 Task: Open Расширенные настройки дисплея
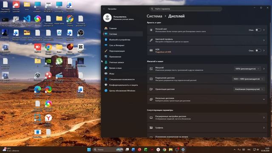(x=207, y=117)
